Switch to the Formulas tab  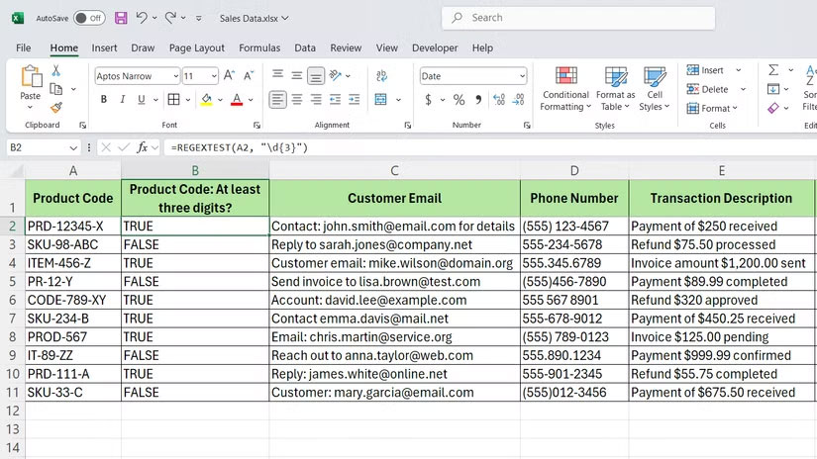[x=259, y=47]
